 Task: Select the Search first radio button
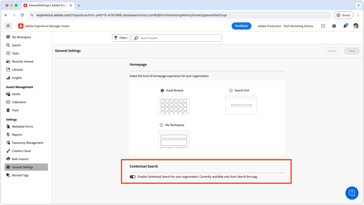click(x=231, y=91)
